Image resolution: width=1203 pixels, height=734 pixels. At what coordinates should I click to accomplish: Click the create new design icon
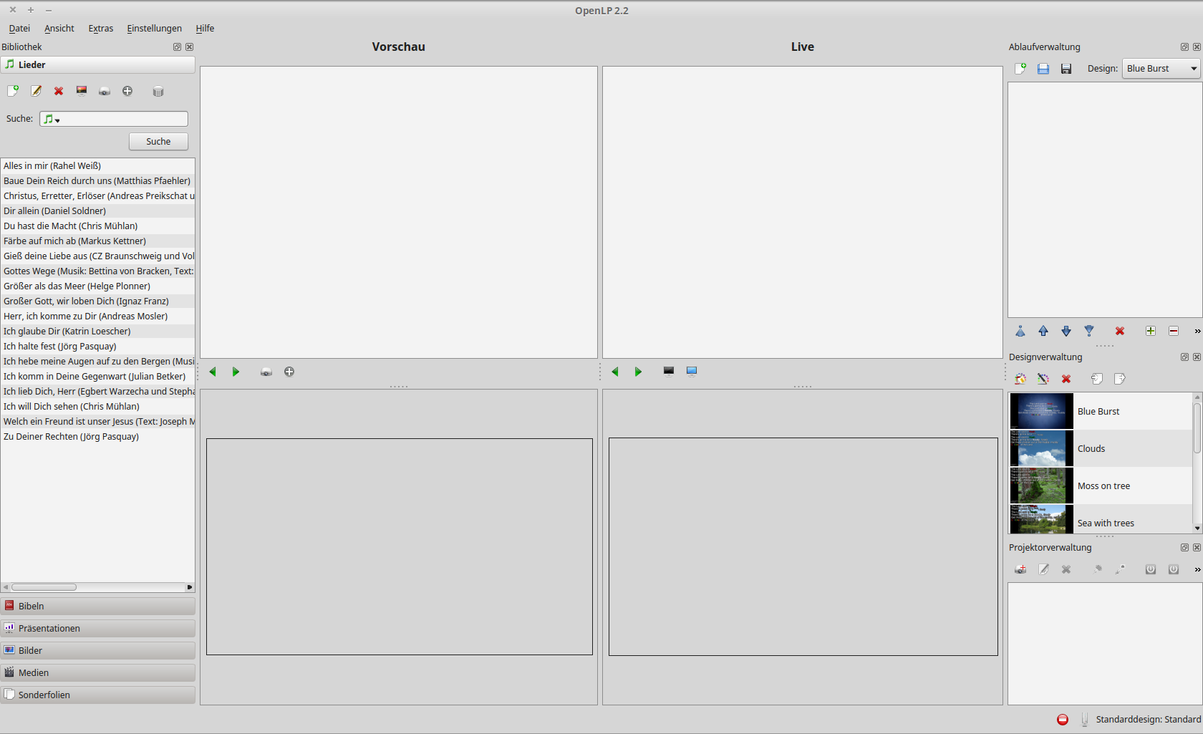[1020, 379]
